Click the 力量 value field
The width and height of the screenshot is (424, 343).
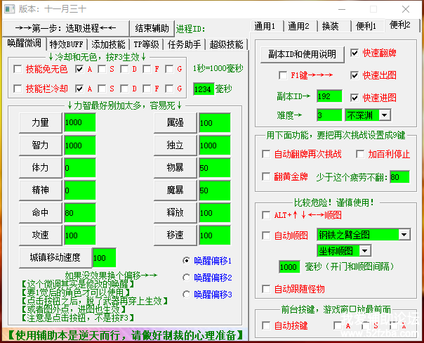(x=80, y=122)
